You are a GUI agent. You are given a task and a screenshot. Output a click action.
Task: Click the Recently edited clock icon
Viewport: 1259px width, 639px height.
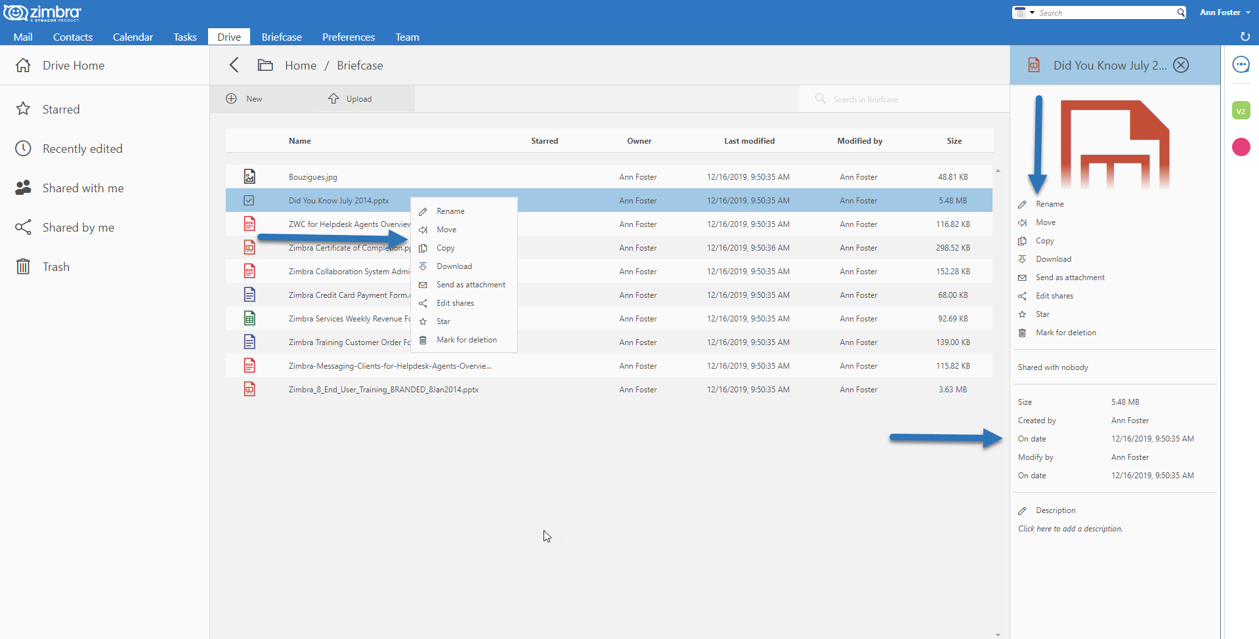(x=23, y=148)
